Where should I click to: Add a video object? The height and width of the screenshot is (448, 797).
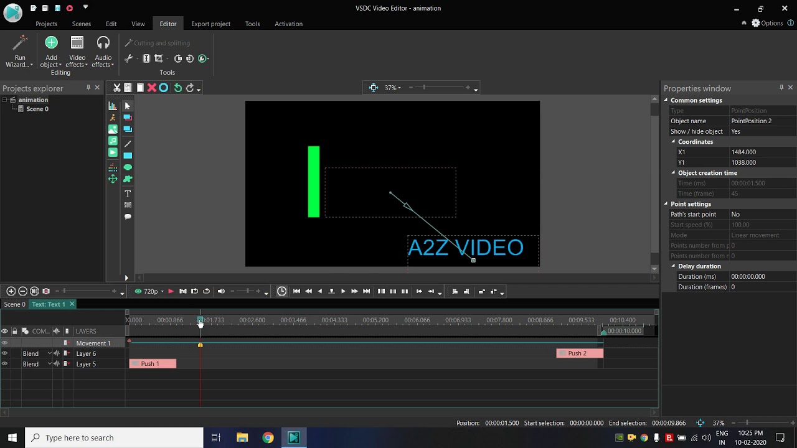click(x=113, y=152)
